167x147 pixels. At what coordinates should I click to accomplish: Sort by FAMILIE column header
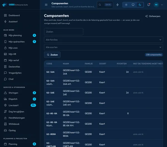point(89,64)
